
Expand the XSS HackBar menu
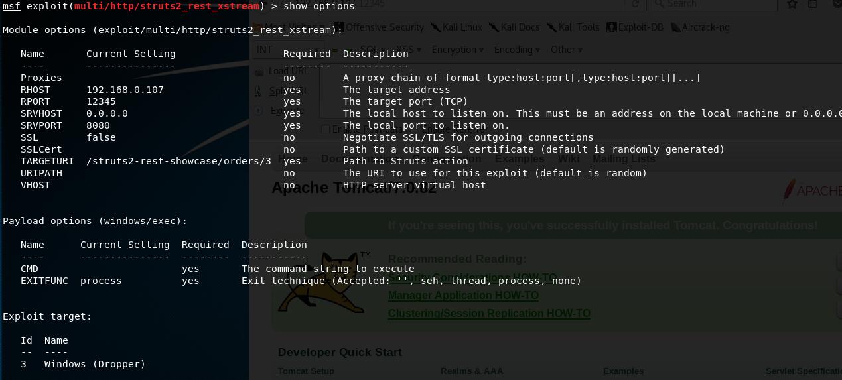tap(409, 50)
